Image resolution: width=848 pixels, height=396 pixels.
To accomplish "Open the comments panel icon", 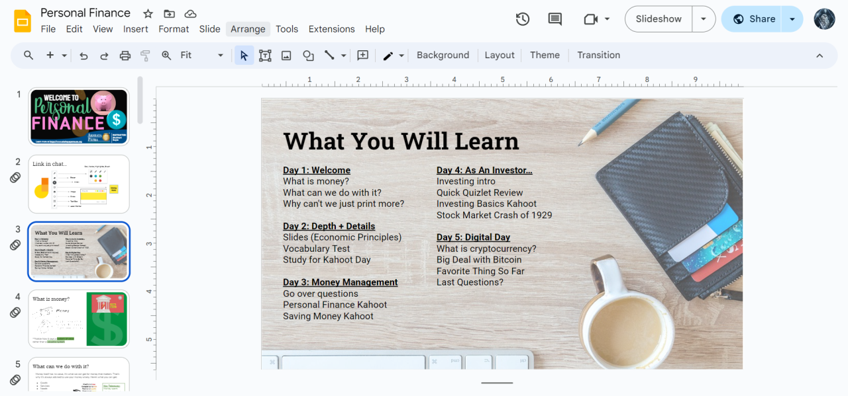I will [555, 19].
